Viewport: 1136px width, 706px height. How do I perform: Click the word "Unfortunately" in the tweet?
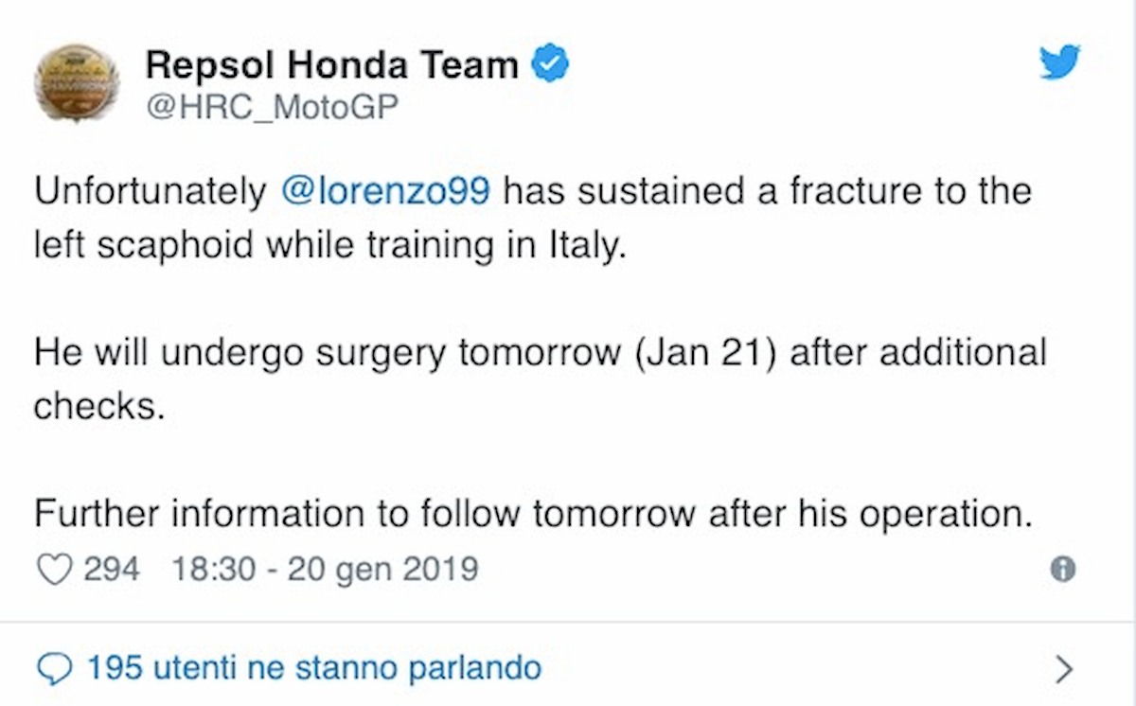point(151,191)
